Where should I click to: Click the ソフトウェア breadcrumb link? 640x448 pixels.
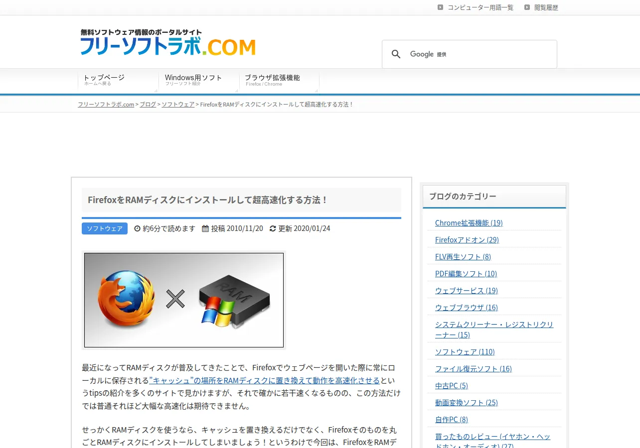178,105
